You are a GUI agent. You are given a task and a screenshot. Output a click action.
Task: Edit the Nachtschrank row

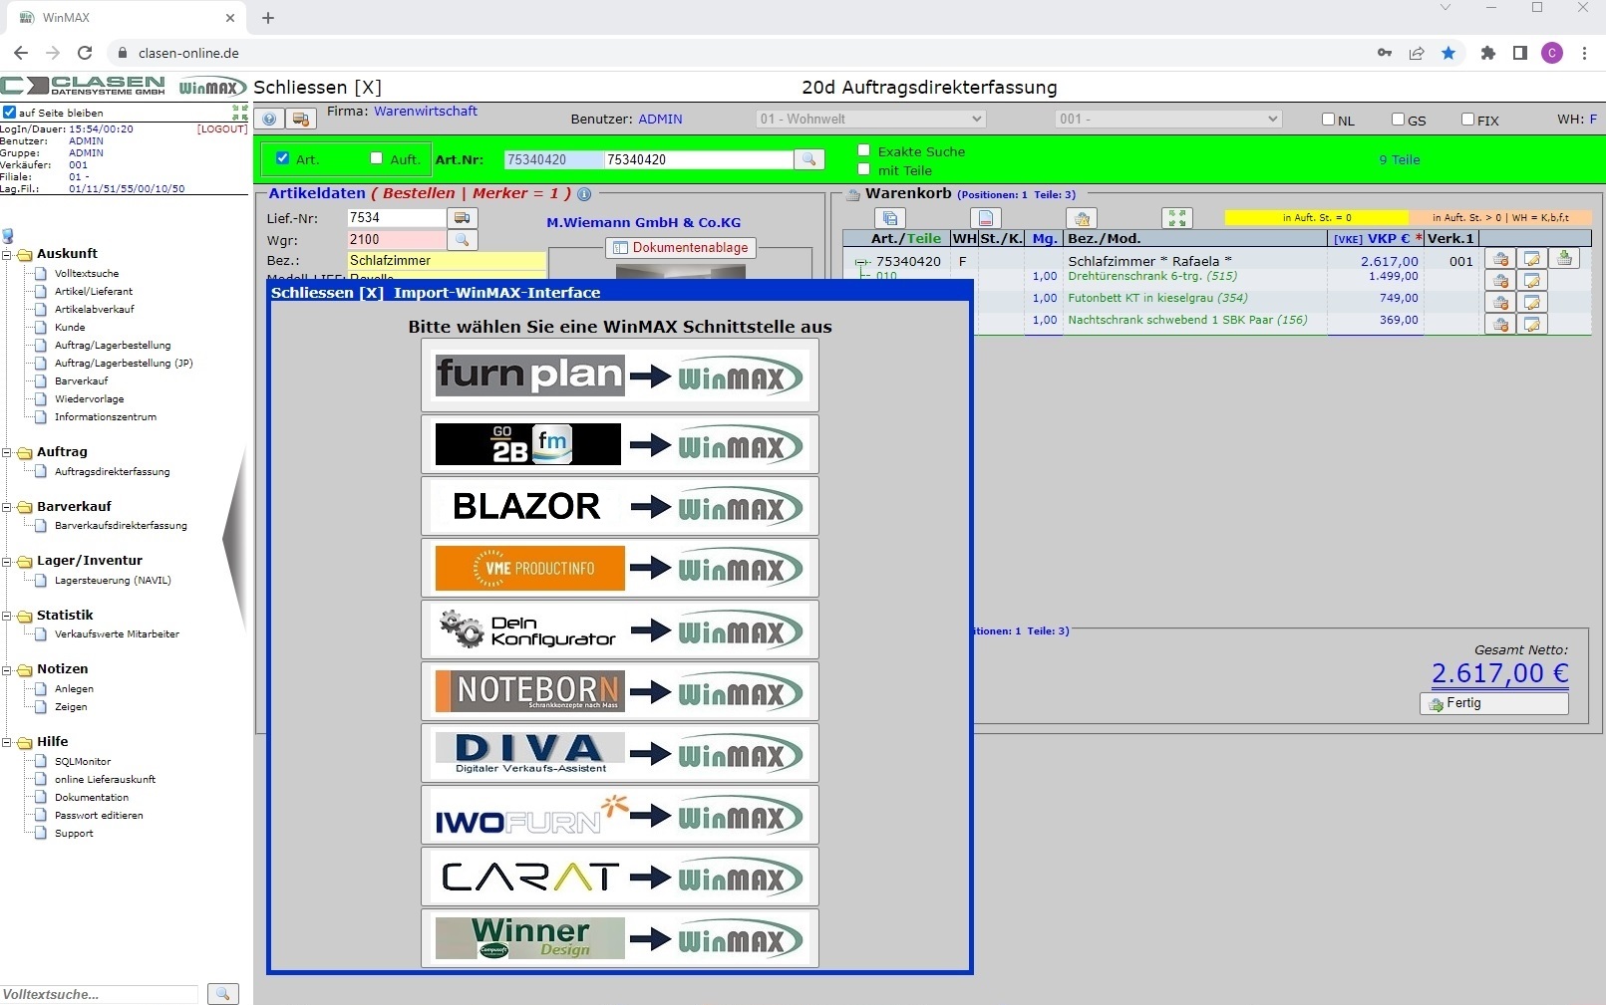[x=1531, y=324]
